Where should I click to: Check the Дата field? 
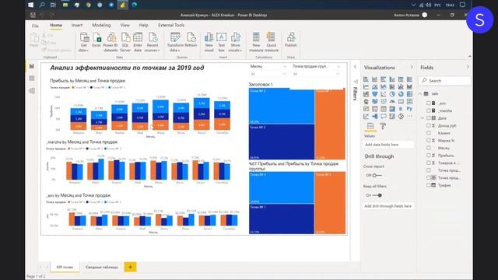[x=429, y=118]
